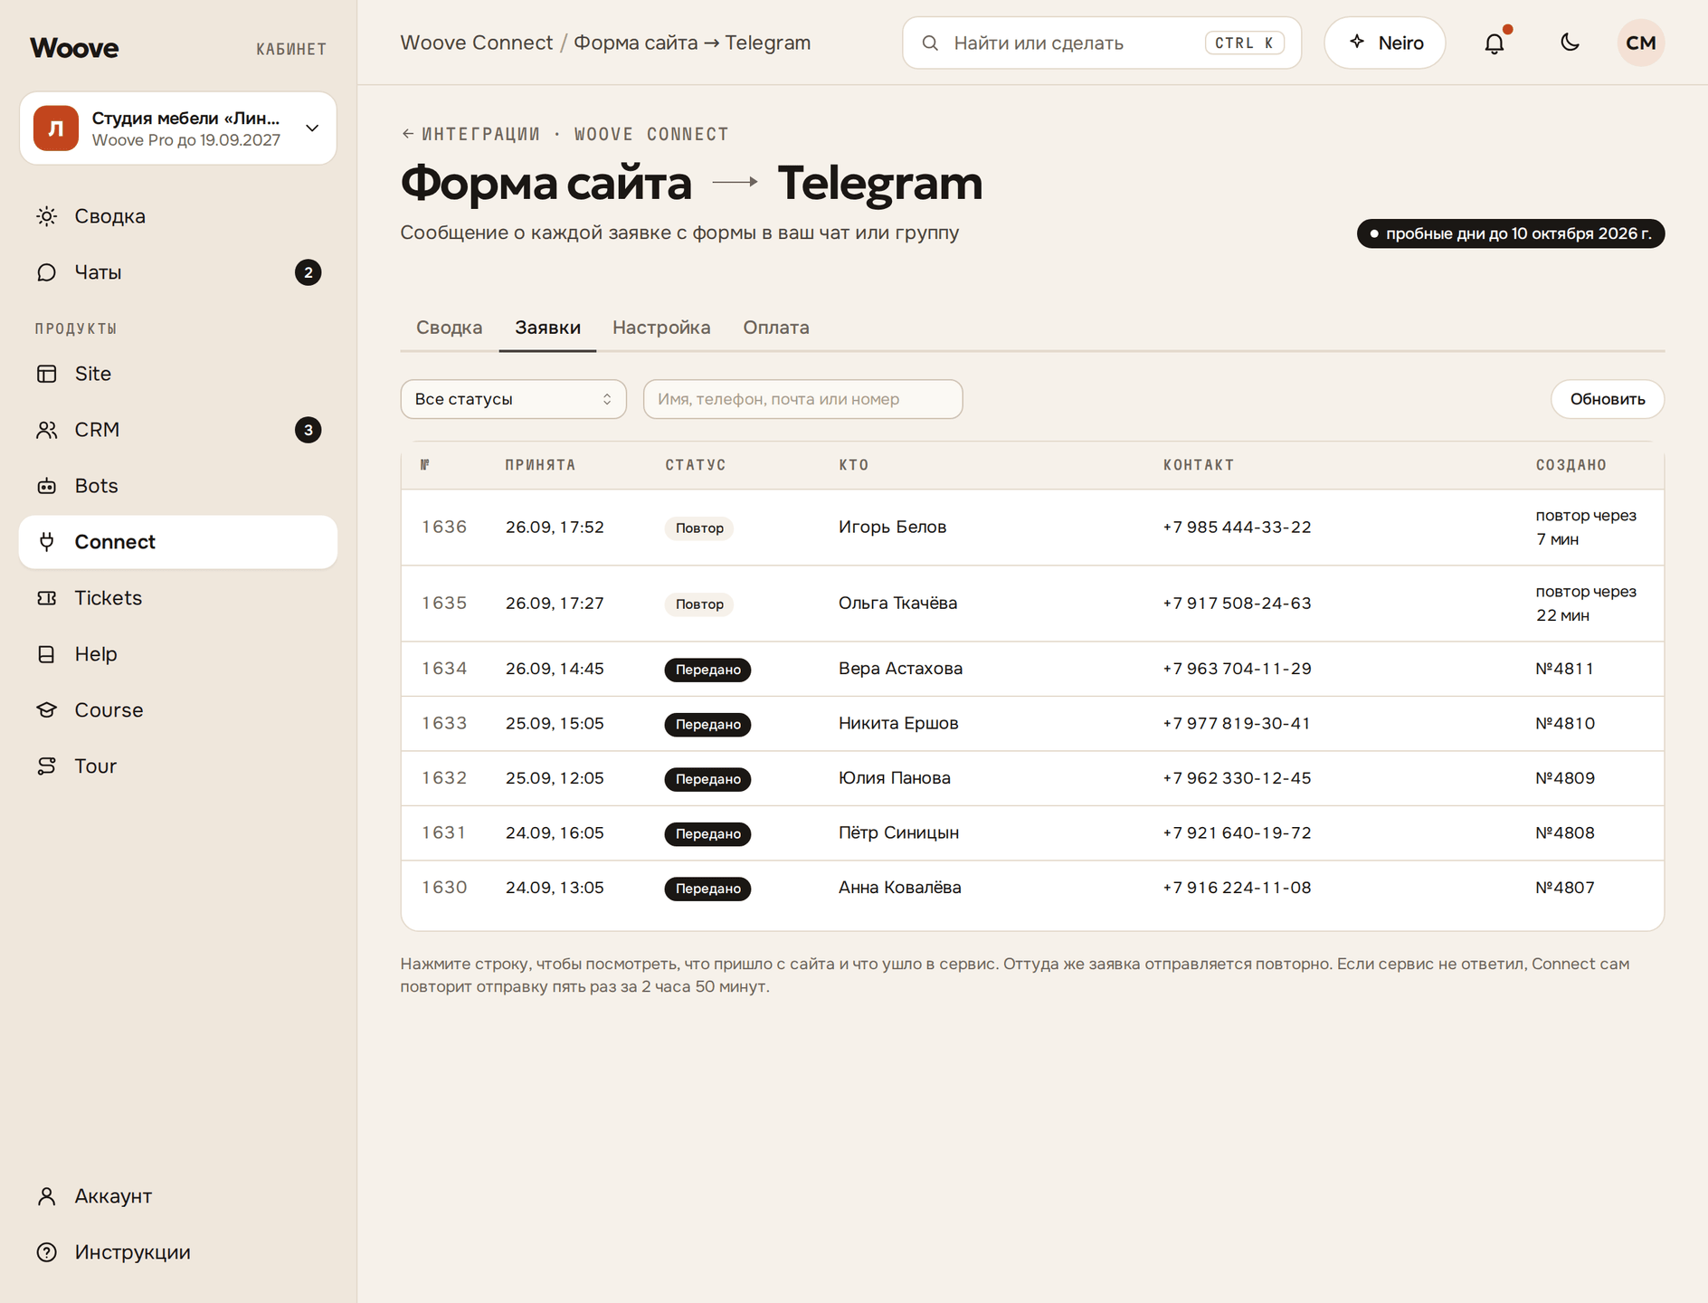
Task: Open request 1632 from Юлия Панова
Action: (1032, 778)
